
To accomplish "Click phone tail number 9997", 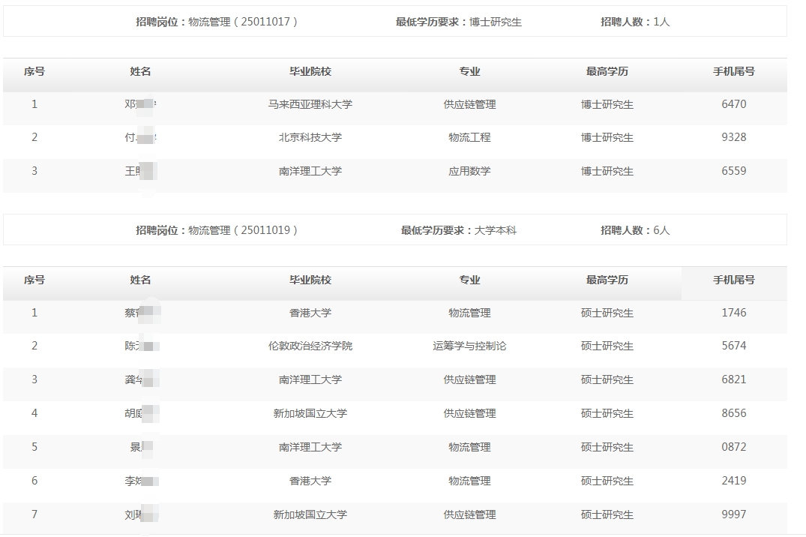I will (733, 514).
